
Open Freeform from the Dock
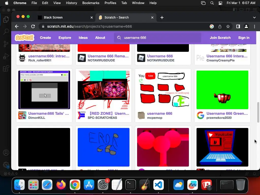(192, 185)
